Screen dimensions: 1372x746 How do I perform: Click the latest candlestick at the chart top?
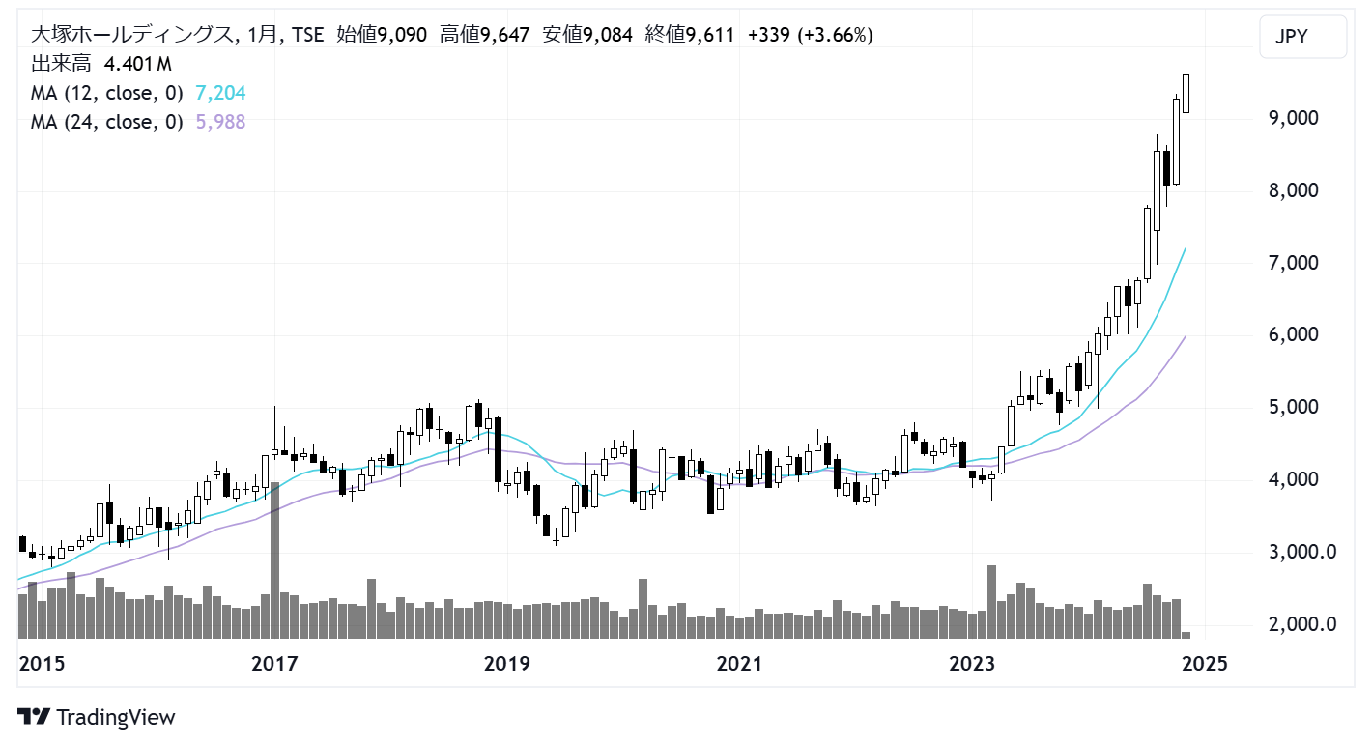pyautogui.click(x=1186, y=94)
